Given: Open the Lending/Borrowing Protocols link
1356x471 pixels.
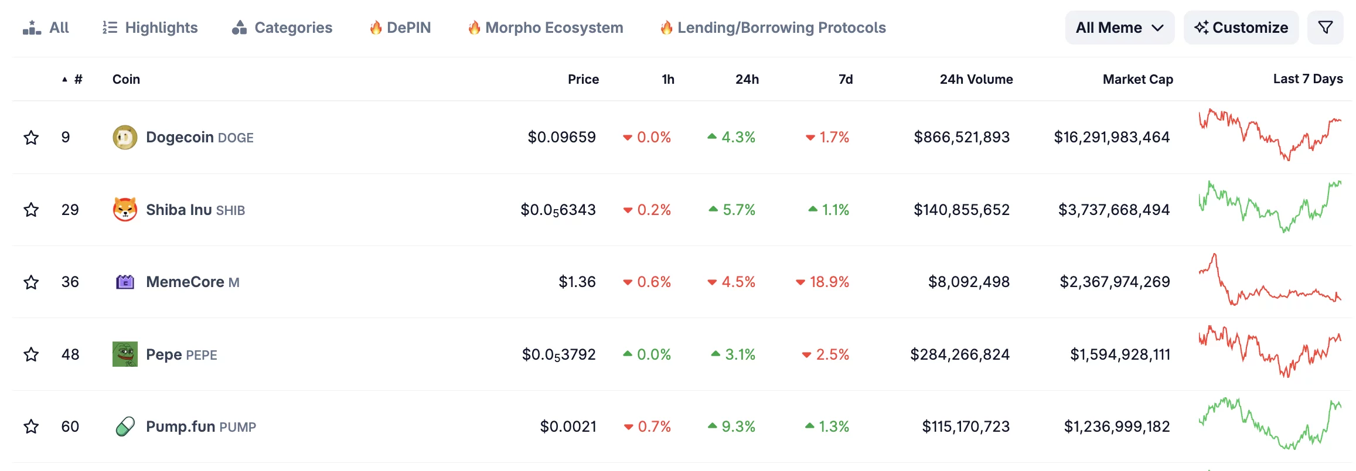Looking at the screenshot, I should point(773,28).
